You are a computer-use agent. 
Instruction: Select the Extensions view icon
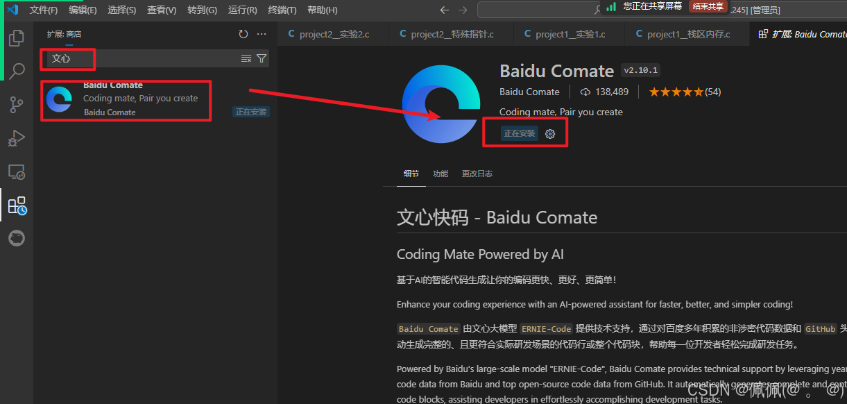coord(17,205)
